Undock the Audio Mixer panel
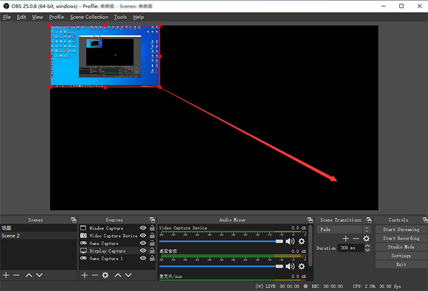 pyautogui.click(x=310, y=219)
